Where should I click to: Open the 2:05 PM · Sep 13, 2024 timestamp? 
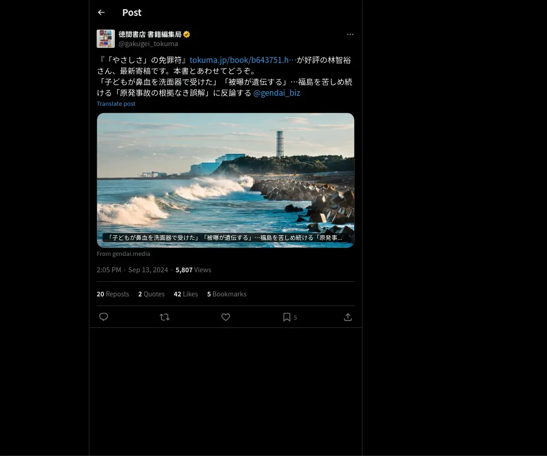(132, 269)
